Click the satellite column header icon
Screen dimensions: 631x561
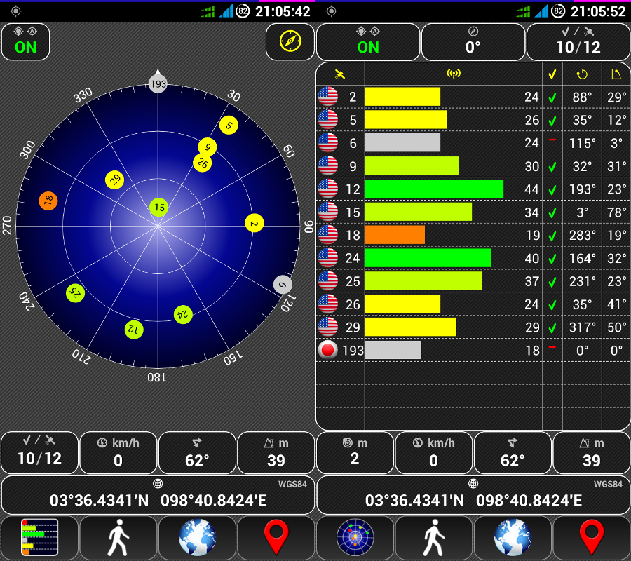340,74
